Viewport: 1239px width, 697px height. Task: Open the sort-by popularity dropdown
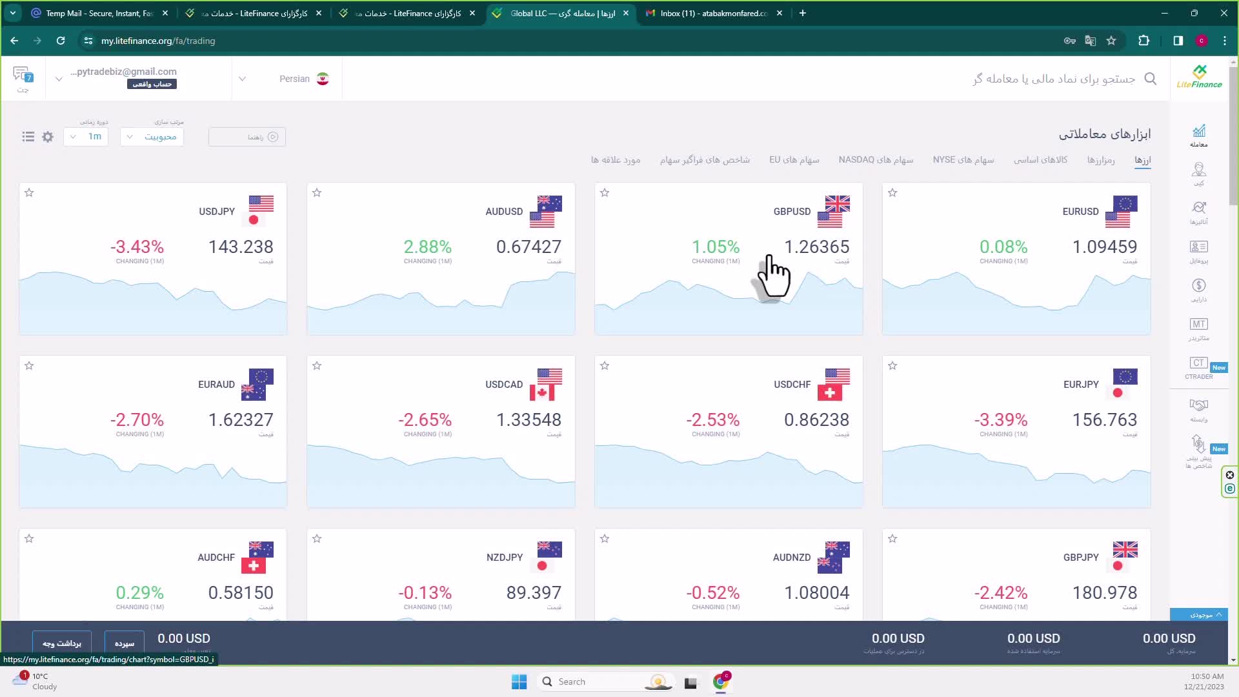(x=152, y=137)
